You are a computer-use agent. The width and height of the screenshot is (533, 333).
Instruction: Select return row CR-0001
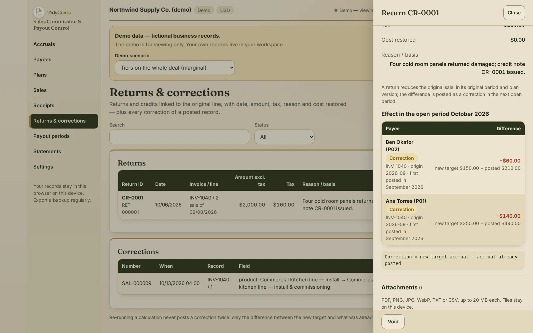tap(246, 205)
